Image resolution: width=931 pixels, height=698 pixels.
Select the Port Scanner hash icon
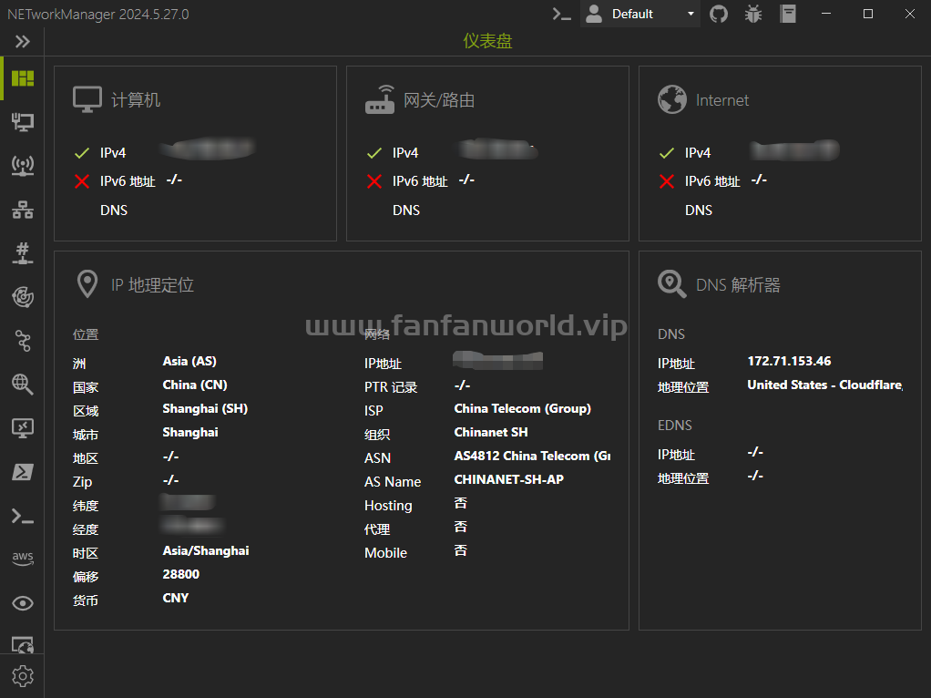click(x=23, y=253)
